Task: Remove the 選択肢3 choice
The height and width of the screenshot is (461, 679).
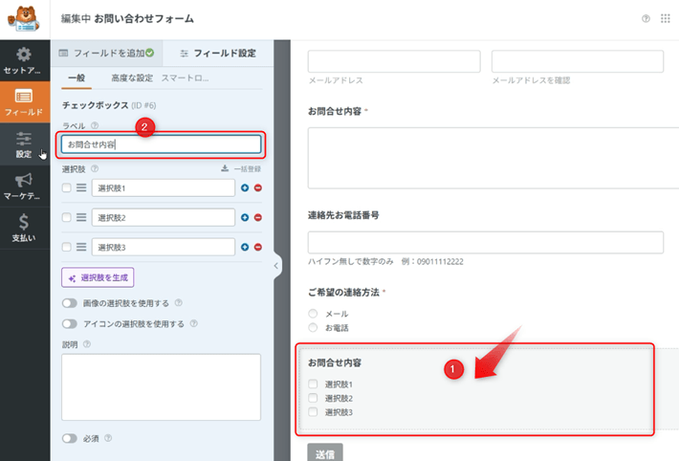Action: 258,247
